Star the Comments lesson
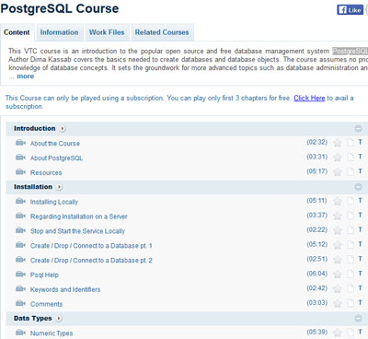The width and height of the screenshot is (368, 339). [338, 303]
